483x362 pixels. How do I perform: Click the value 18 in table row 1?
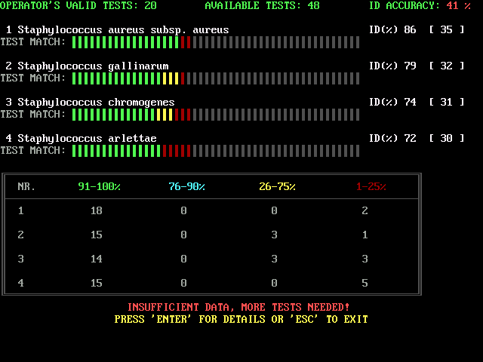tap(96, 211)
